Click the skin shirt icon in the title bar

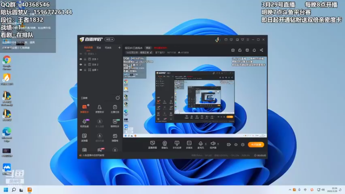point(242,40)
